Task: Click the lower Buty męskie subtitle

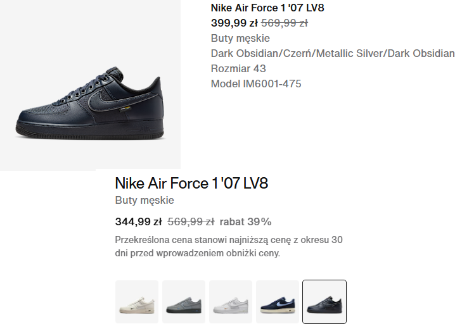Action: click(144, 201)
